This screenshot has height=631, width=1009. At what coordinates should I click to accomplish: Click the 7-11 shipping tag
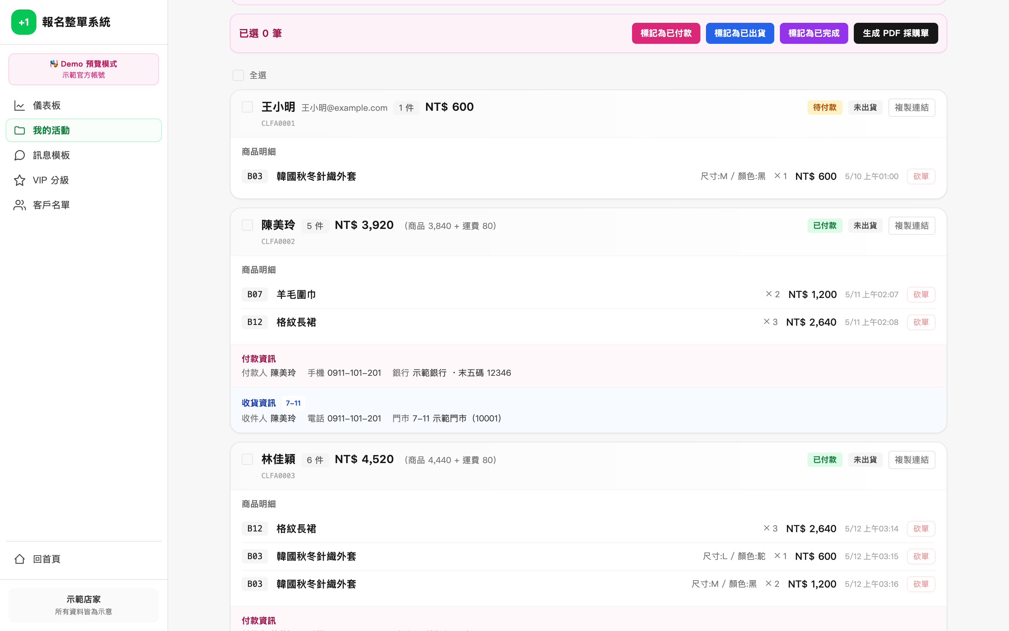[x=293, y=403]
